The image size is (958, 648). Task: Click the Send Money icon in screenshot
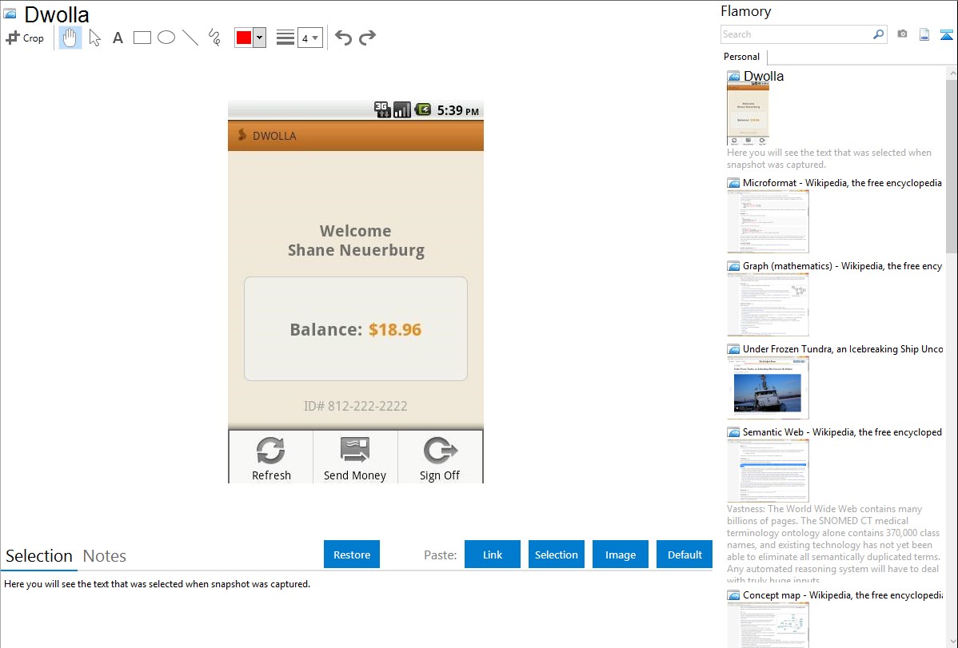pos(355,450)
